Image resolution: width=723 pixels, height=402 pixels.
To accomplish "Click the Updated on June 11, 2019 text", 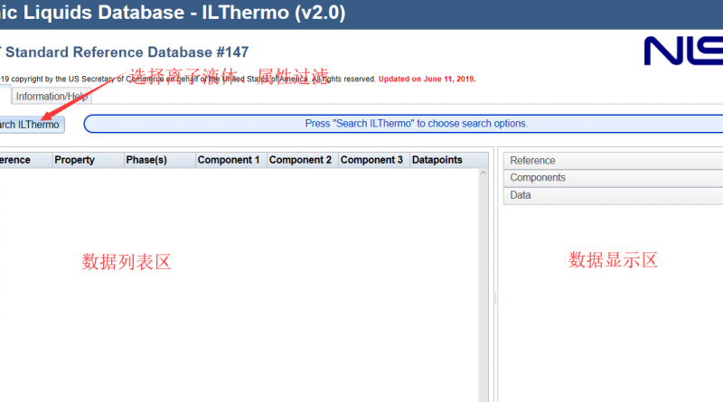I will coord(427,79).
